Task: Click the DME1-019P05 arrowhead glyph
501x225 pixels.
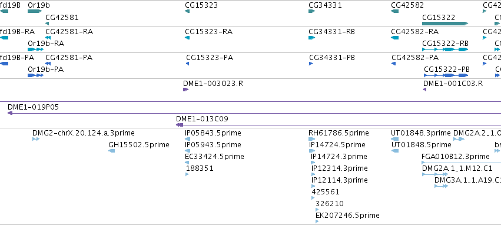Action: [x=10, y=113]
